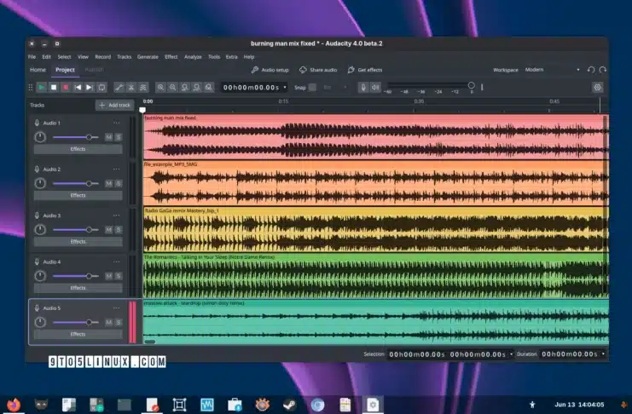The image size is (632, 414).
Task: Click the split tool icon in toolbar
Action: 131,88
